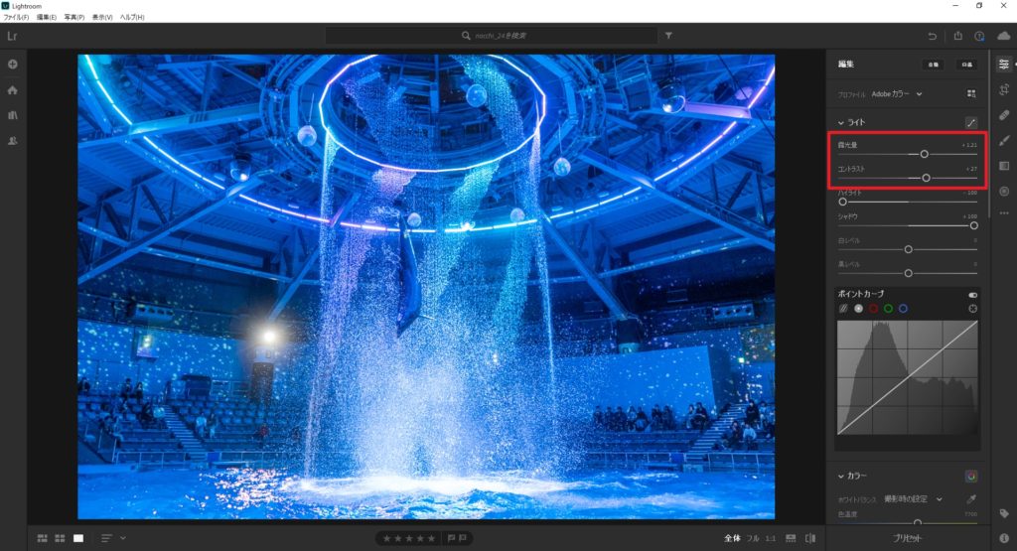
Task: Select the red channel curve circle
Action: [873, 309]
